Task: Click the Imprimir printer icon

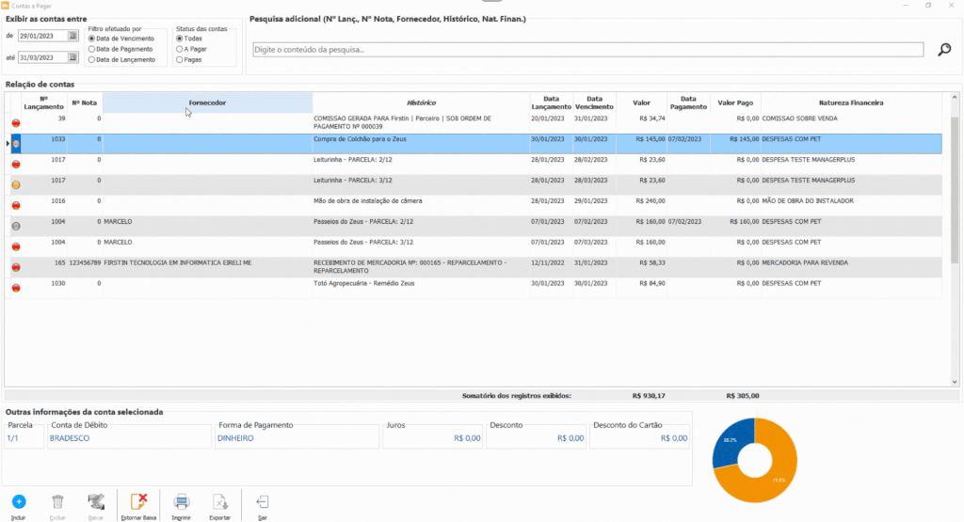Action: click(x=181, y=501)
